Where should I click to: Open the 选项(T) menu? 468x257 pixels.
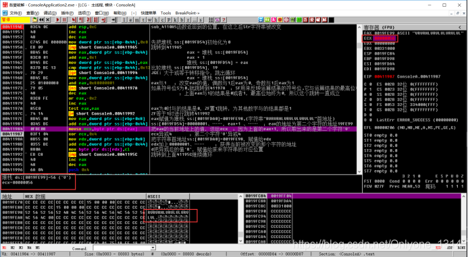(x=84, y=13)
